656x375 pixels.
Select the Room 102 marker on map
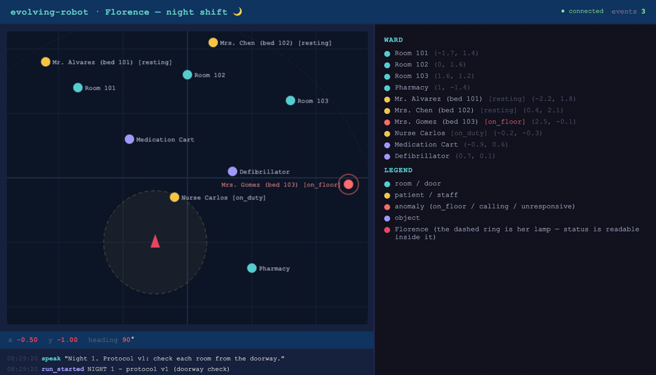187,75
